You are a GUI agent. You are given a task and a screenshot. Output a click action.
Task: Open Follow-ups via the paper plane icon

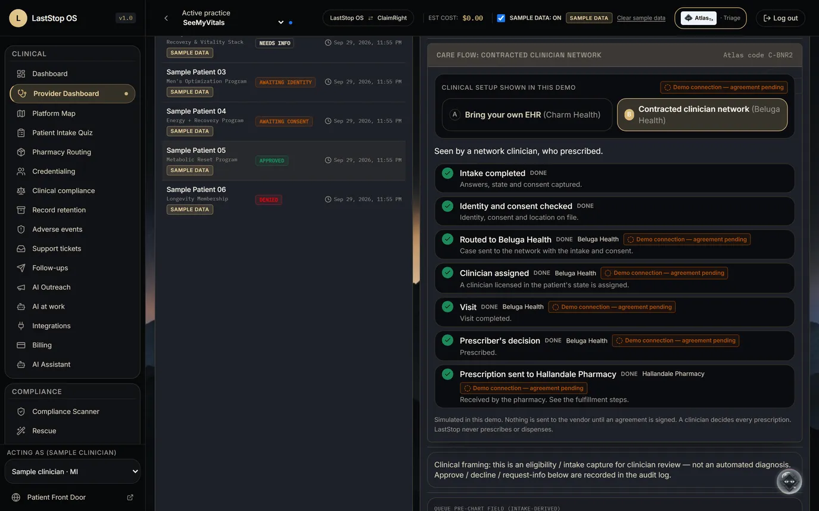point(21,268)
